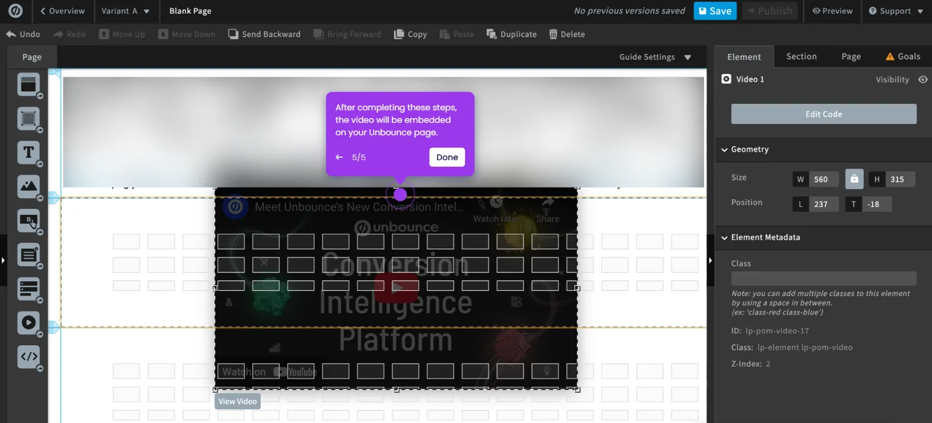Go back in tour popup arrow

click(x=339, y=157)
